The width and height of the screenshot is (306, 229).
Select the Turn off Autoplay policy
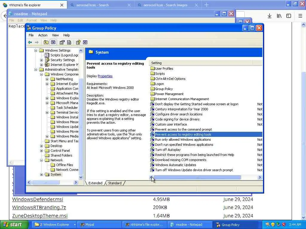pos(168,150)
